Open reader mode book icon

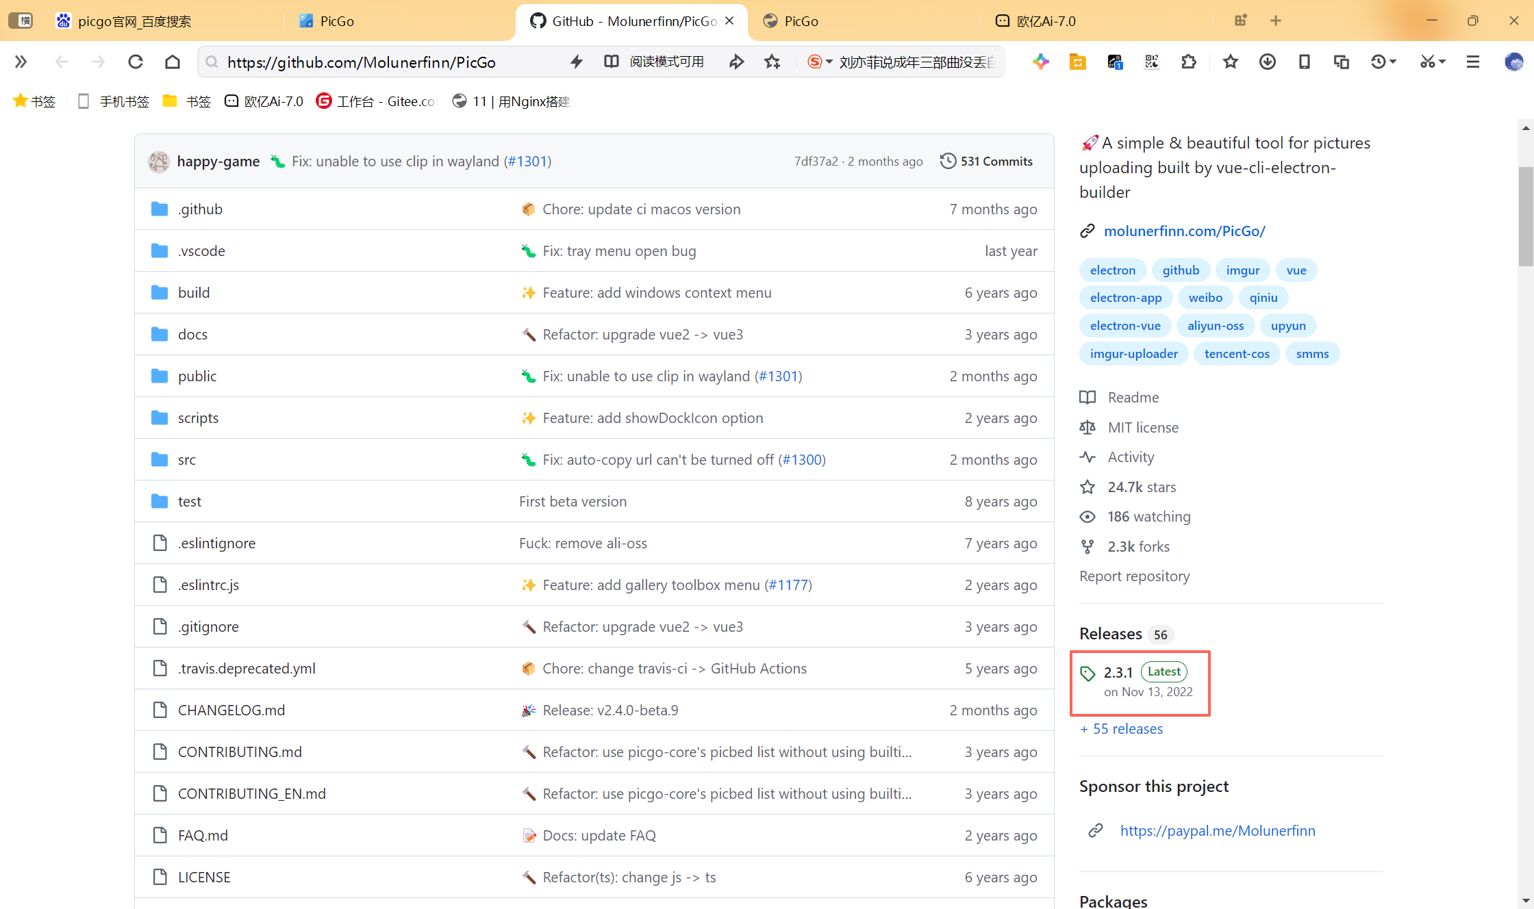(612, 62)
